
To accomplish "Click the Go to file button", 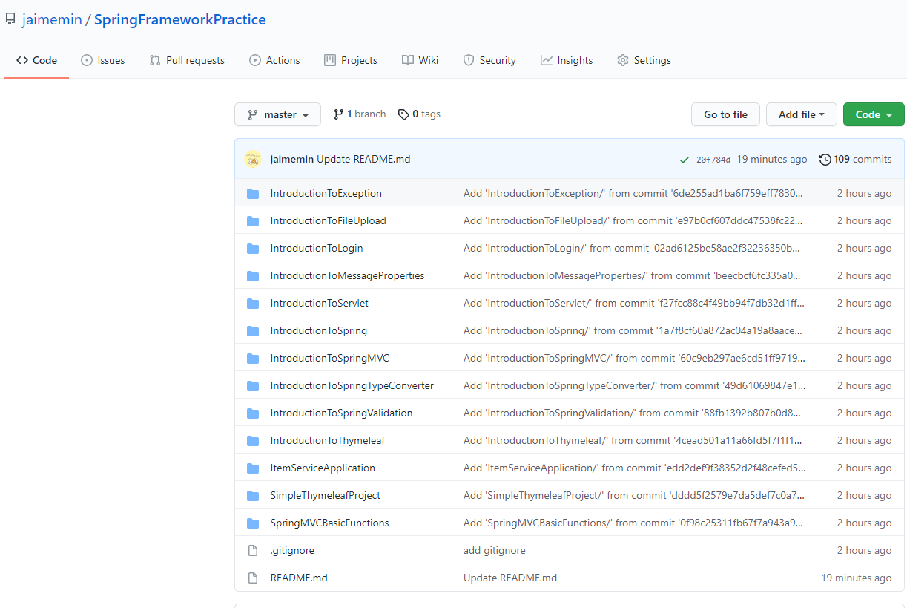I will point(725,114).
